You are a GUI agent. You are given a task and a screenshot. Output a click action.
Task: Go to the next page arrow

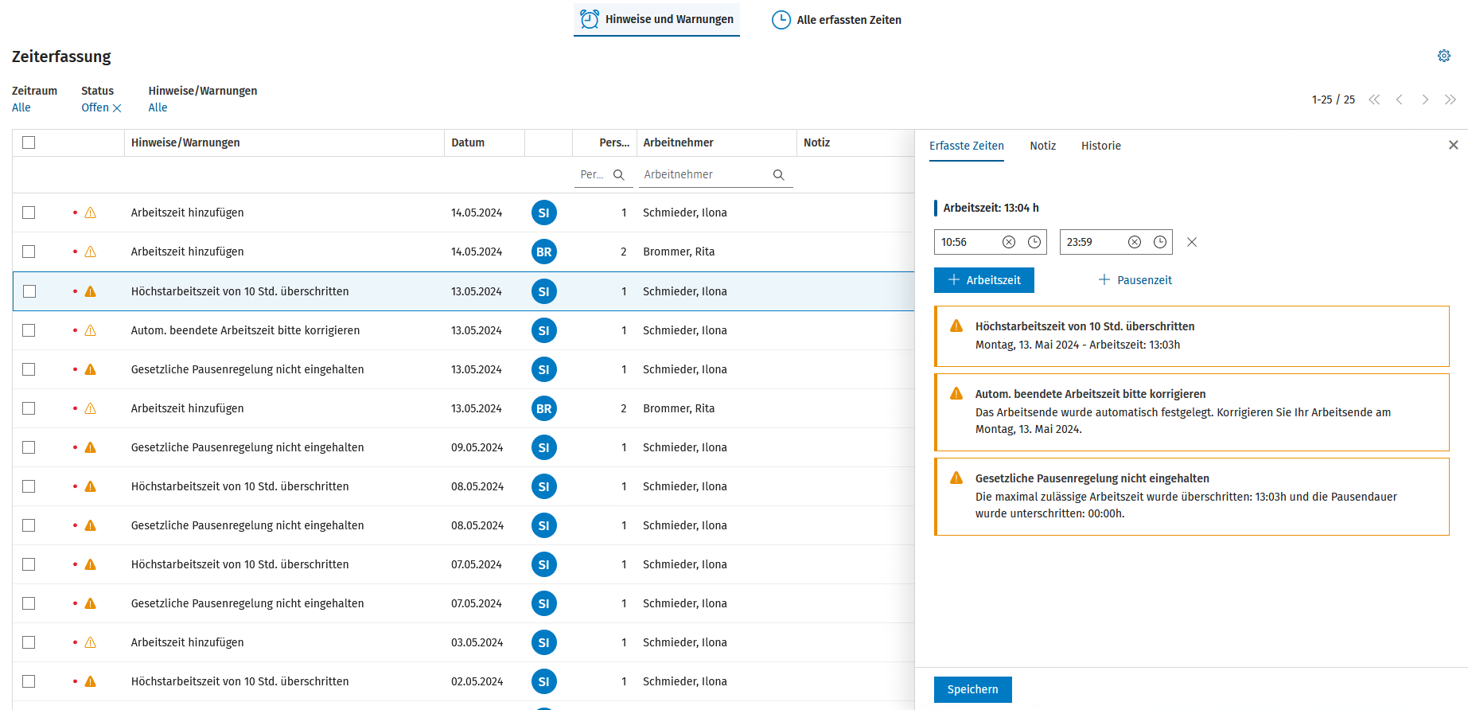[1424, 99]
